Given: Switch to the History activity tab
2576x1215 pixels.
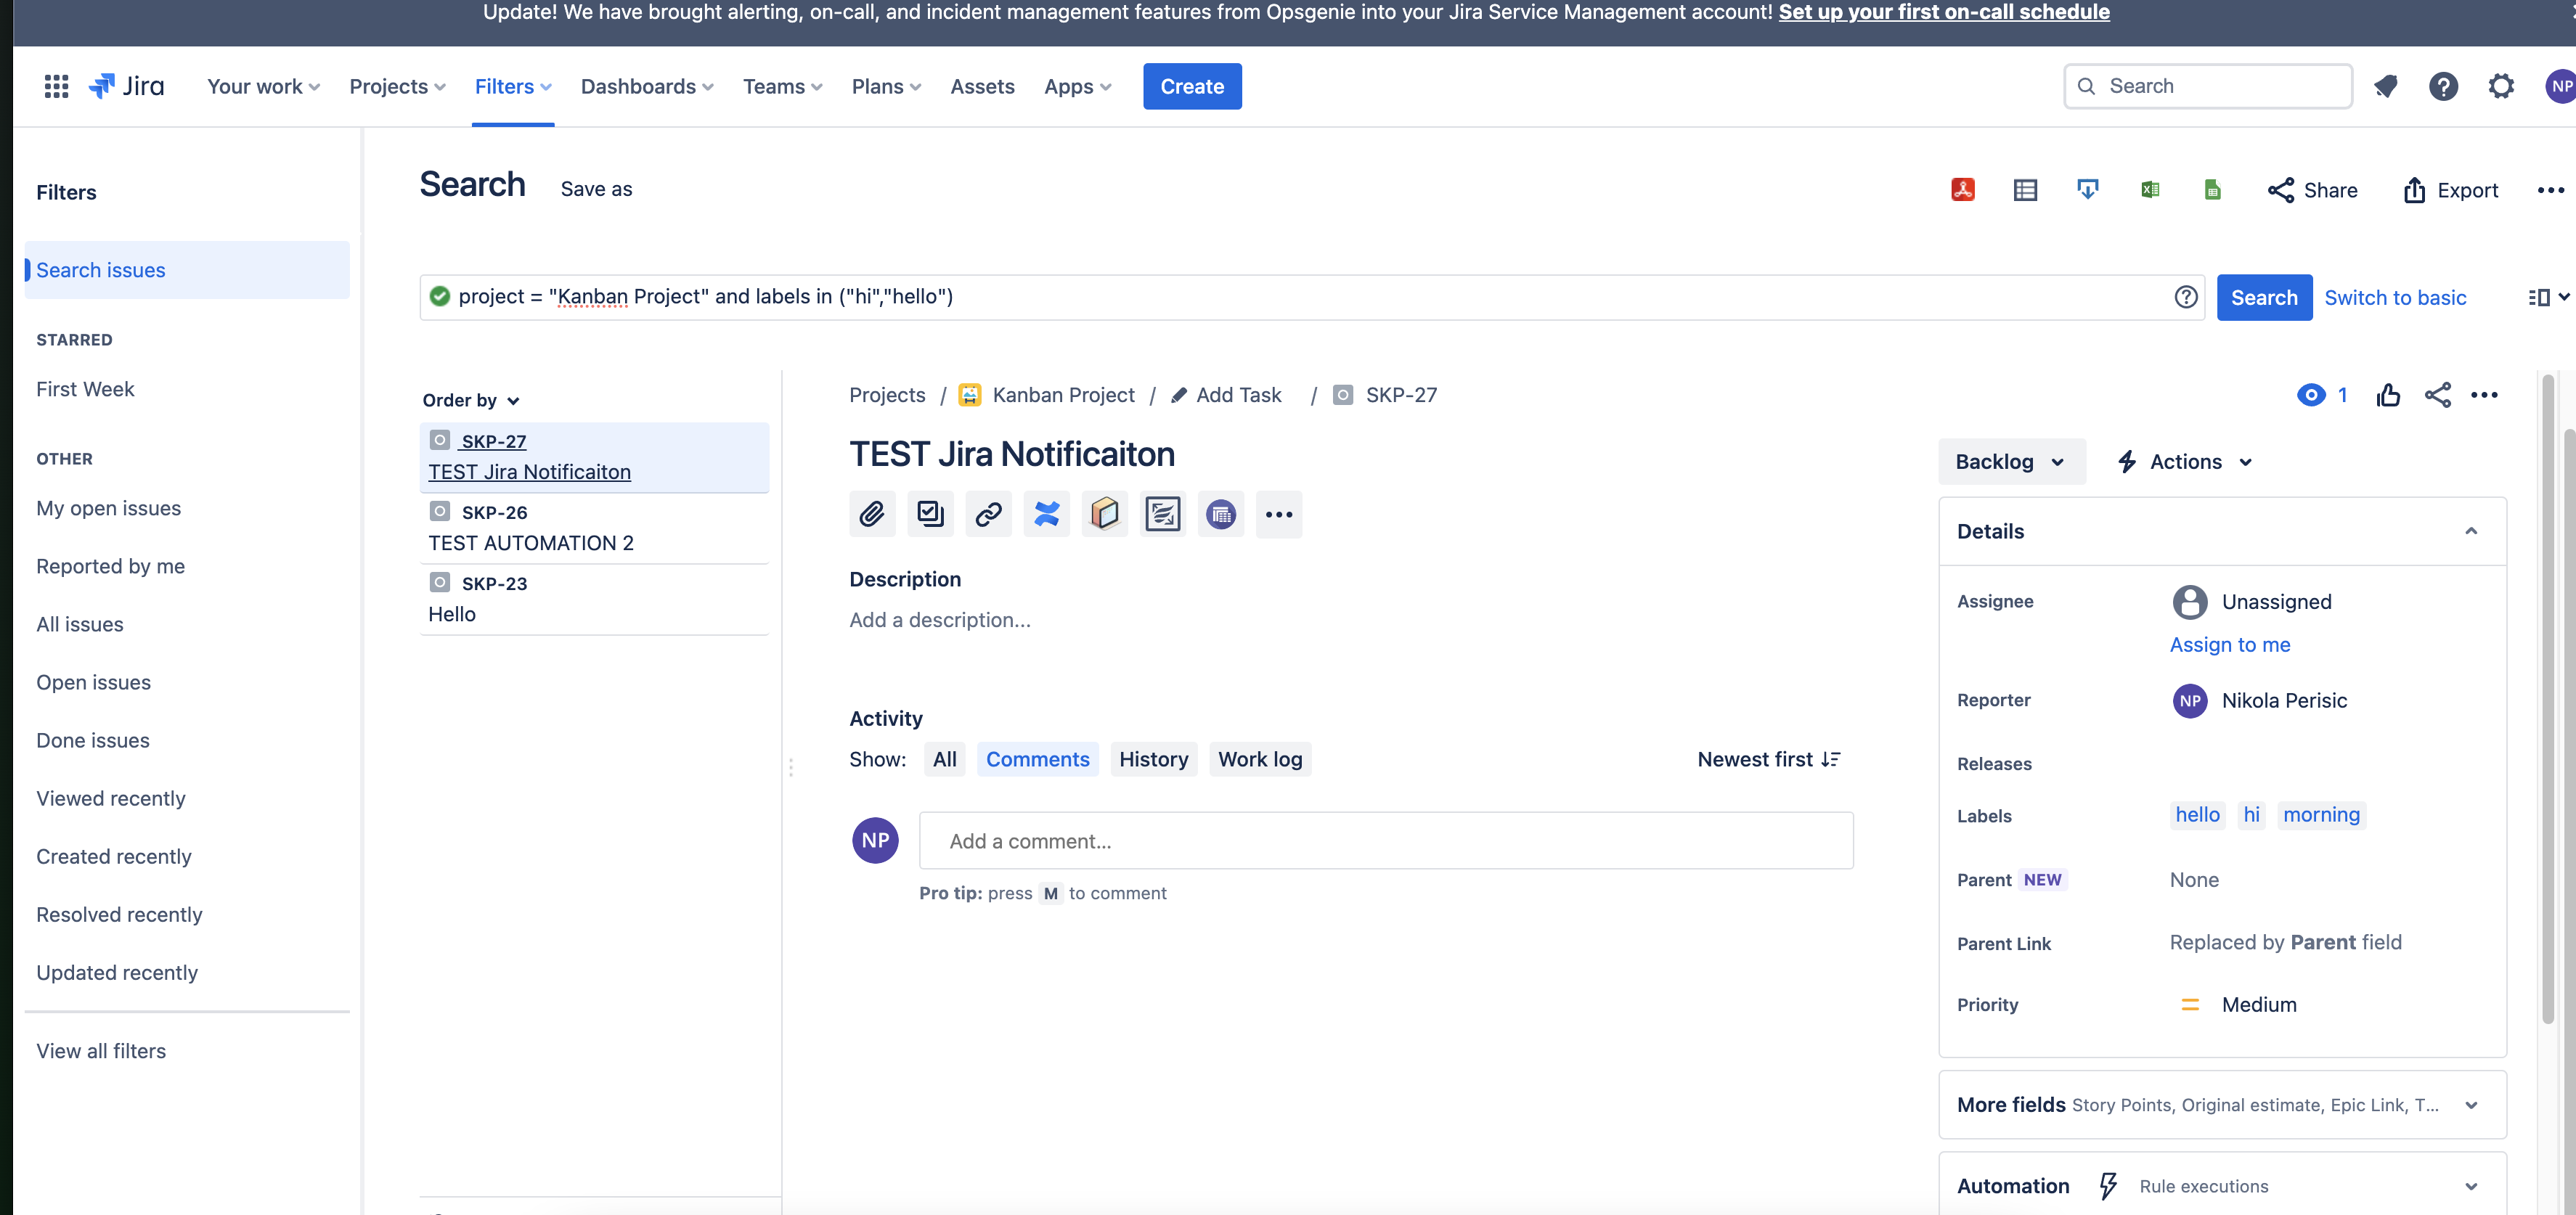Looking at the screenshot, I should (1153, 759).
